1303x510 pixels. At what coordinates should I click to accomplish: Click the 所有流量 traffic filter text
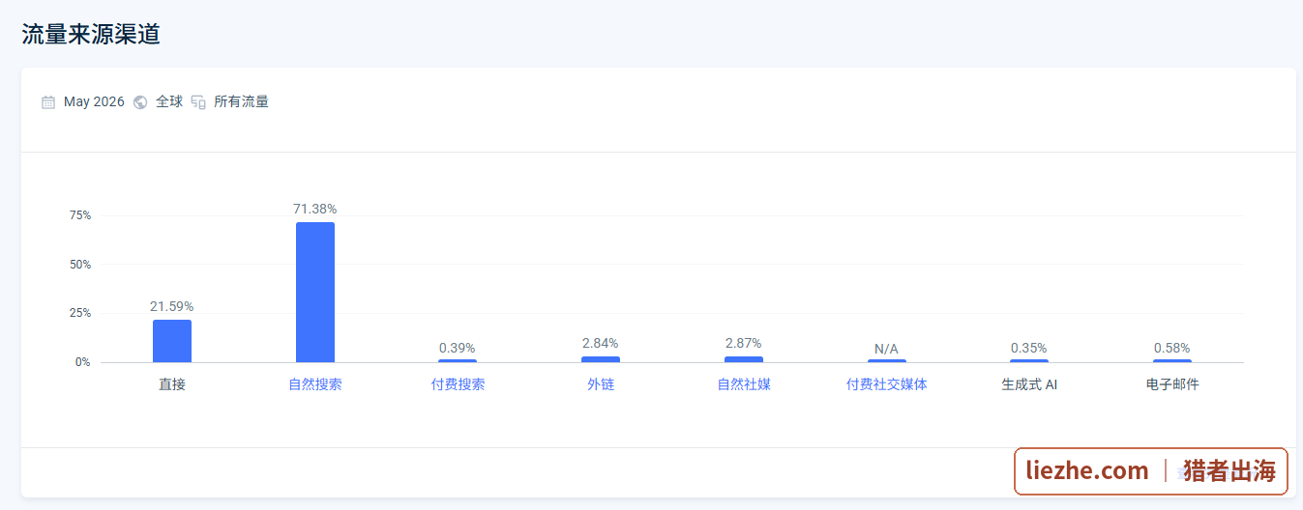[241, 101]
